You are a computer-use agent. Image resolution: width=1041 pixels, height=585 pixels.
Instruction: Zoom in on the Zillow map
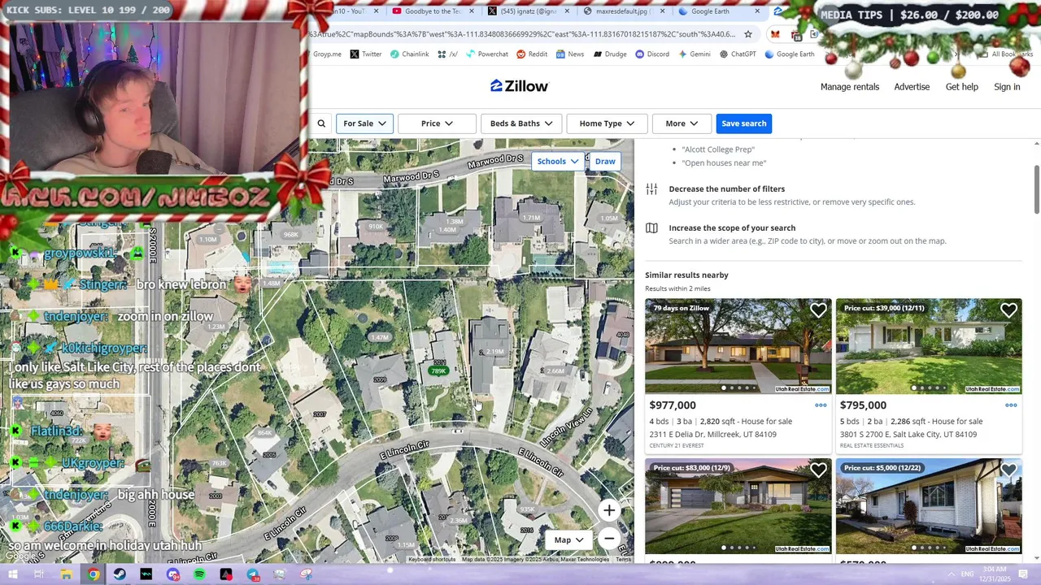609,510
